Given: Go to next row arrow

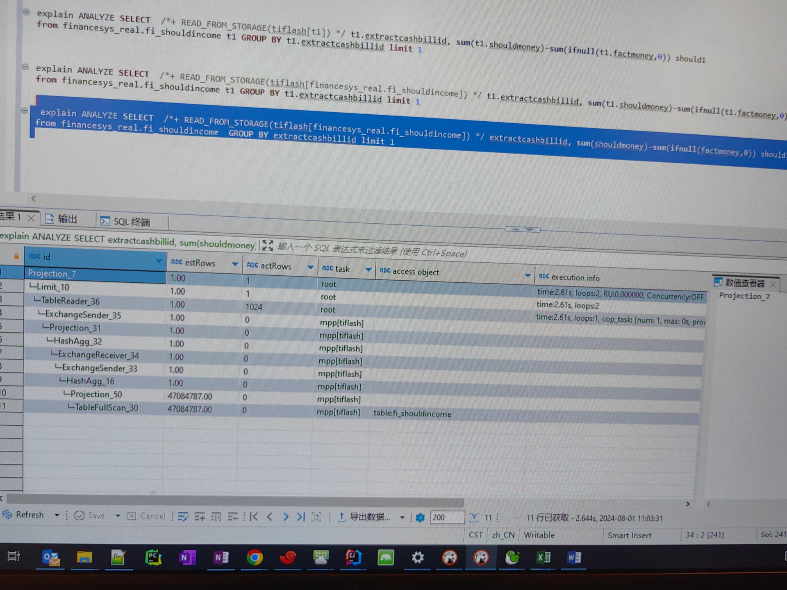Looking at the screenshot, I should pyautogui.click(x=286, y=517).
